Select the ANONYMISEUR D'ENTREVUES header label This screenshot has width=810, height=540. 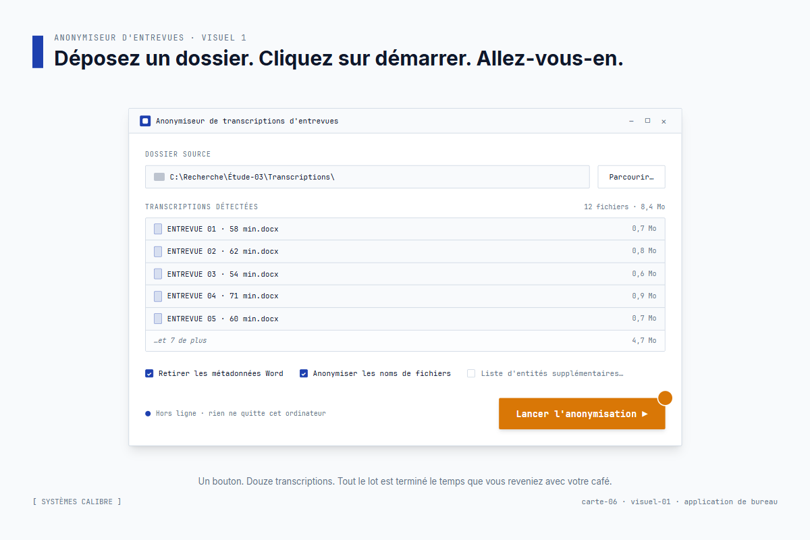point(119,37)
